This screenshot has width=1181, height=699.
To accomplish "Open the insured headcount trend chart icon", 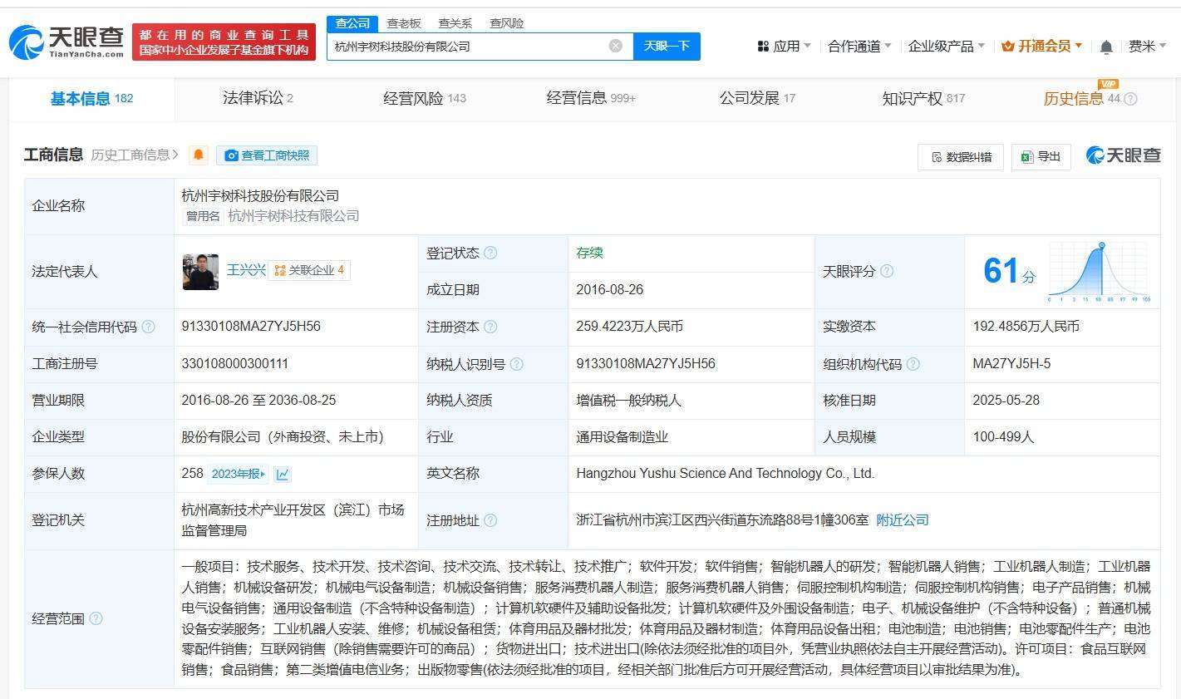I will [x=283, y=474].
